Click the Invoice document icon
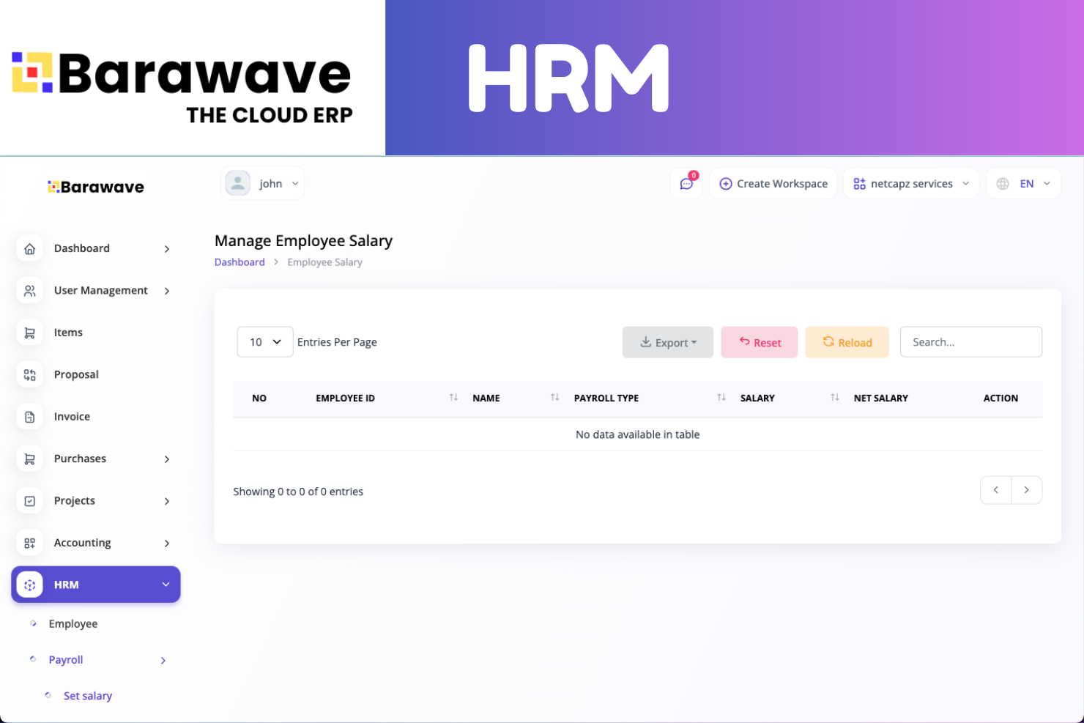This screenshot has height=723, width=1084. 29,417
